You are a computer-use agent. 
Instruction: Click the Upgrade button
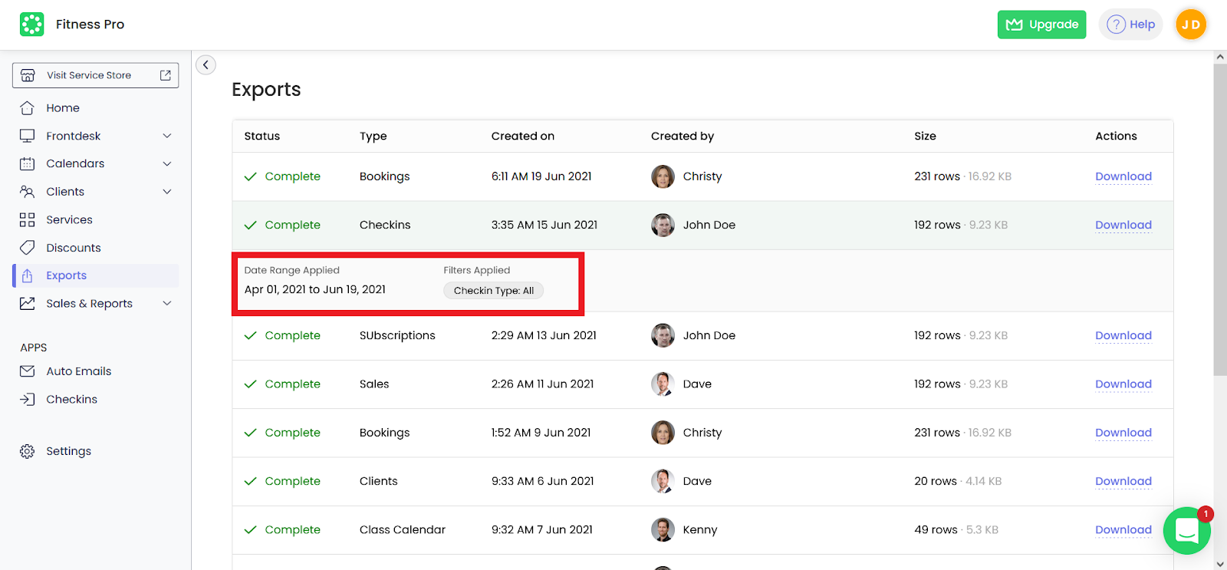tap(1041, 25)
